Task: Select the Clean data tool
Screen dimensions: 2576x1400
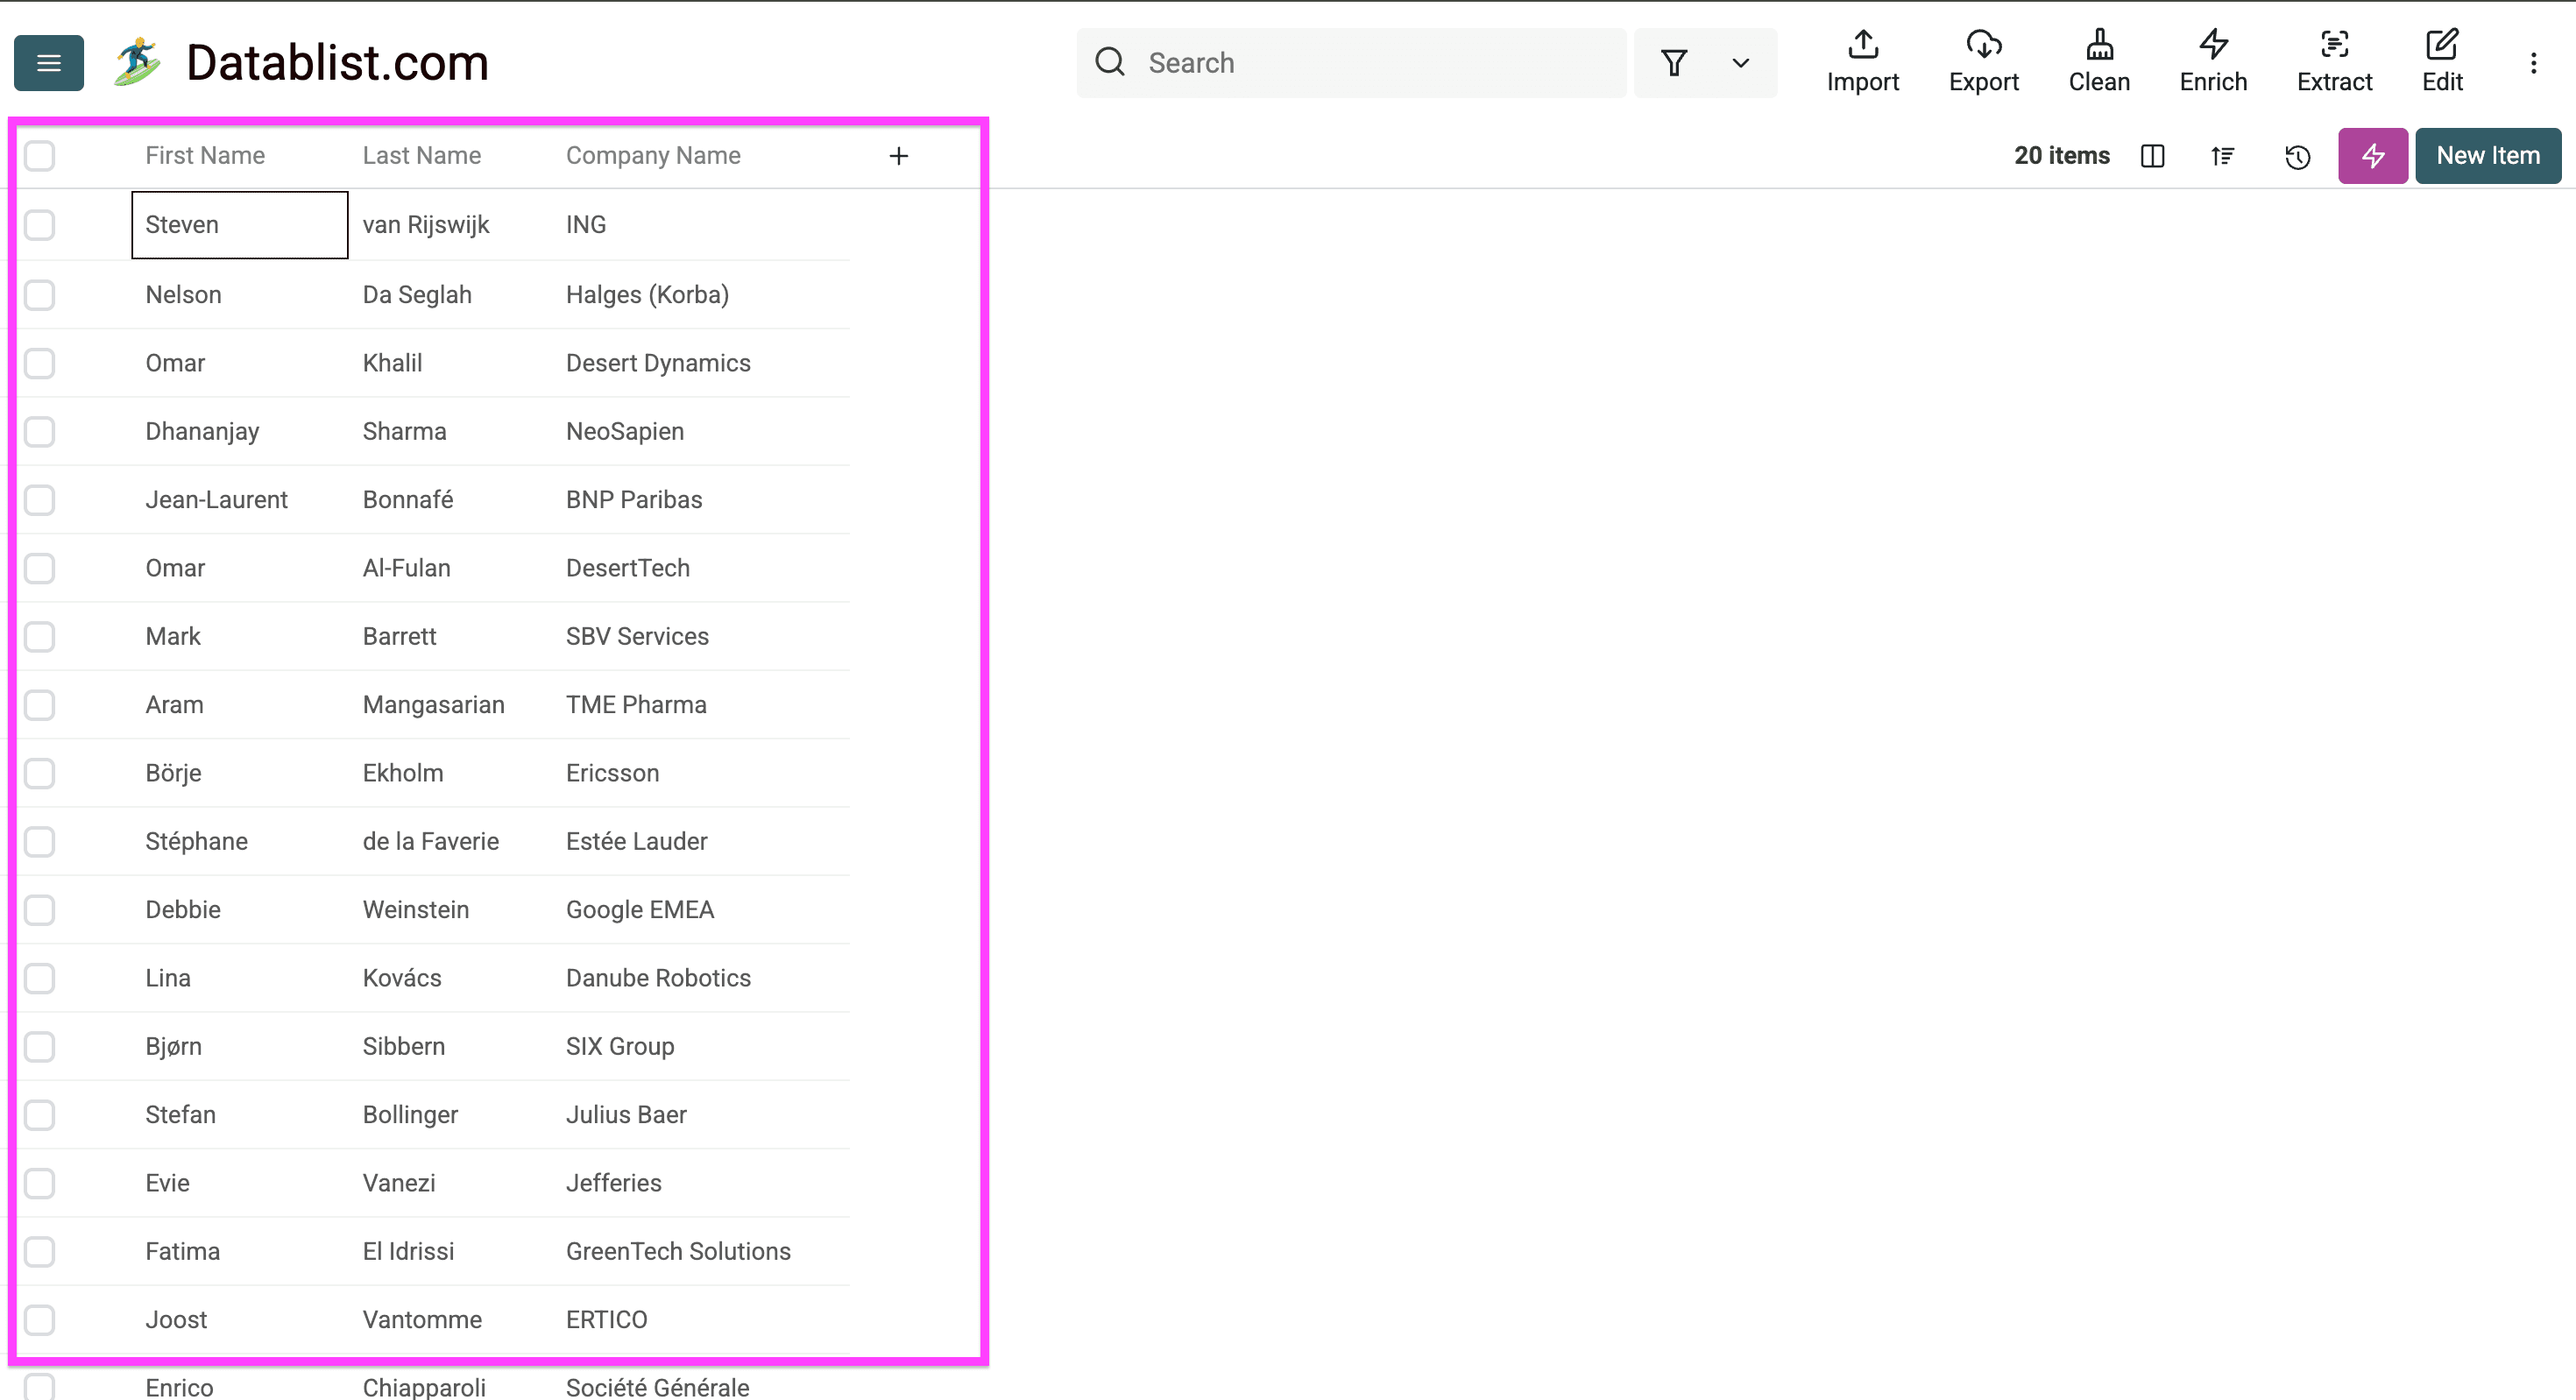Action: [2099, 62]
